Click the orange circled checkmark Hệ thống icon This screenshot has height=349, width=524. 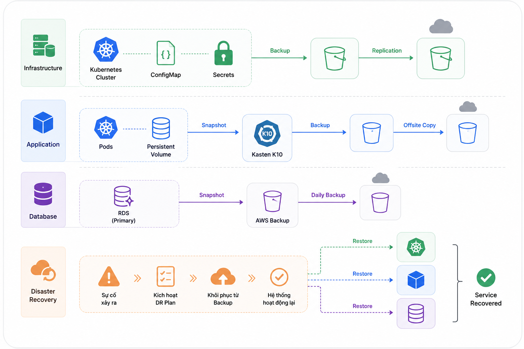(x=279, y=277)
